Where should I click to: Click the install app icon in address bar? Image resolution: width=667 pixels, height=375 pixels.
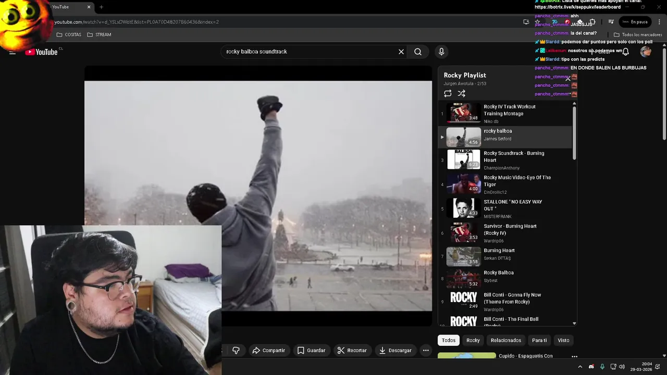[x=526, y=22]
